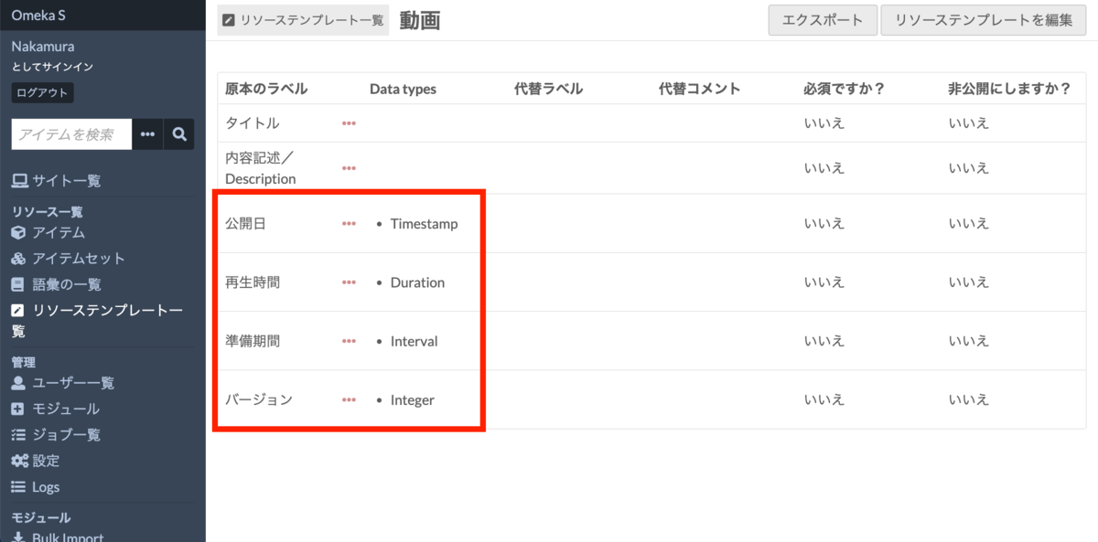The height and width of the screenshot is (542, 1098).
Task: Show details ellipsis for 再生時間 row
Action: (x=349, y=282)
